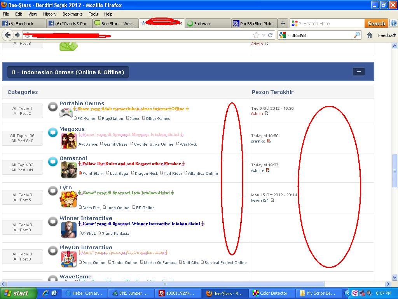398x299 pixels.
Task: Click the horizontal scrollbar thumb
Action: pos(166,284)
